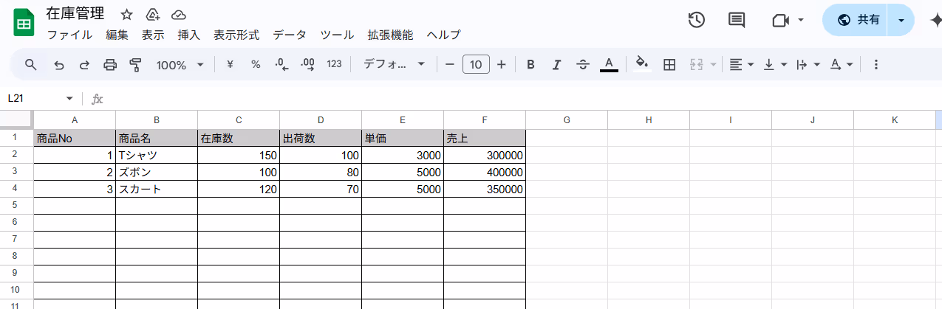Open the Google Sheets home icon
The width and height of the screenshot is (942, 309).
click(x=24, y=23)
